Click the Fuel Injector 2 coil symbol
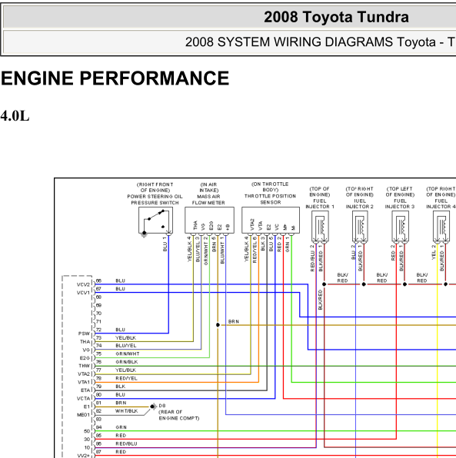 pos(360,227)
